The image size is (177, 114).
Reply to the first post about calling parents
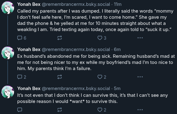tap(22, 38)
